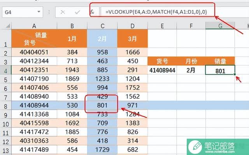The height and width of the screenshot is (155, 249).
Task: Select row 8 header
Action: (6, 105)
